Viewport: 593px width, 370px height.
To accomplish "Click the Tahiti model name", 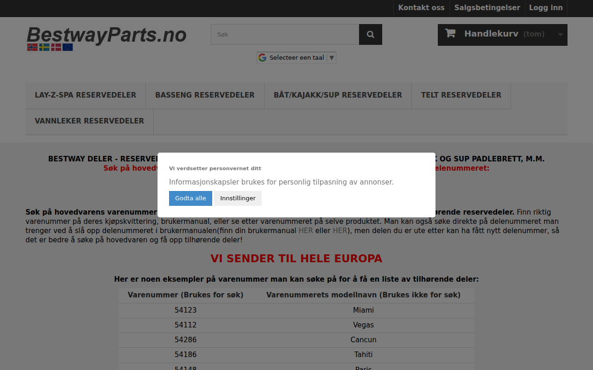I will (363, 355).
